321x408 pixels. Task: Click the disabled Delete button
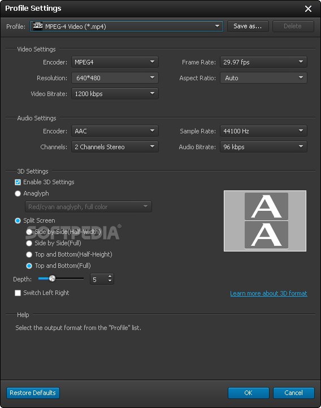(293, 27)
